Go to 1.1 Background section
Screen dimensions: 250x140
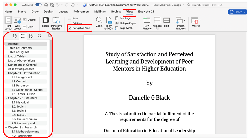(x=26, y=77)
